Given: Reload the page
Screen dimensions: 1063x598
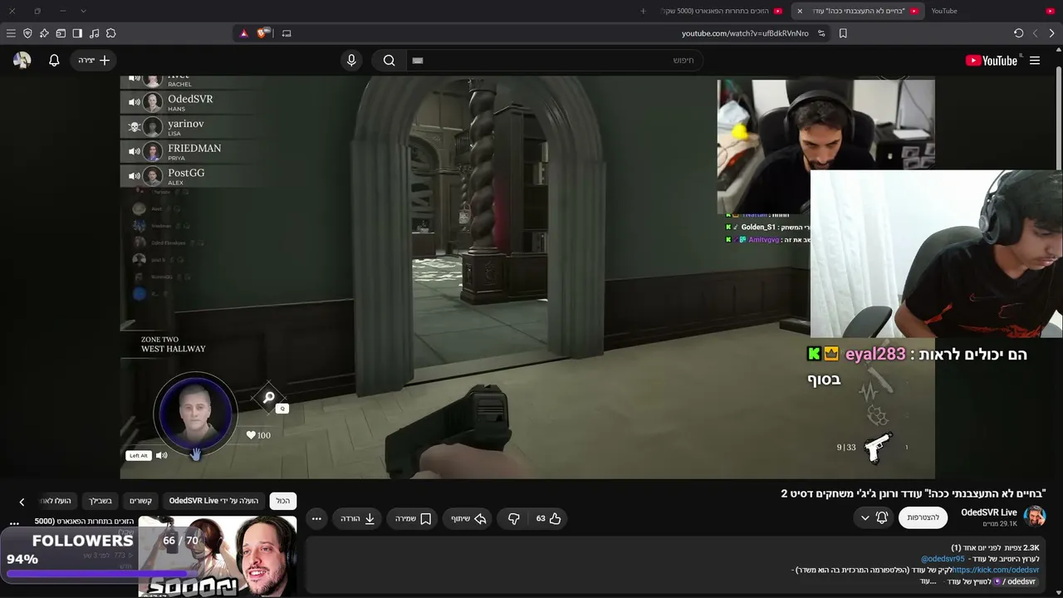Looking at the screenshot, I should tap(1018, 33).
